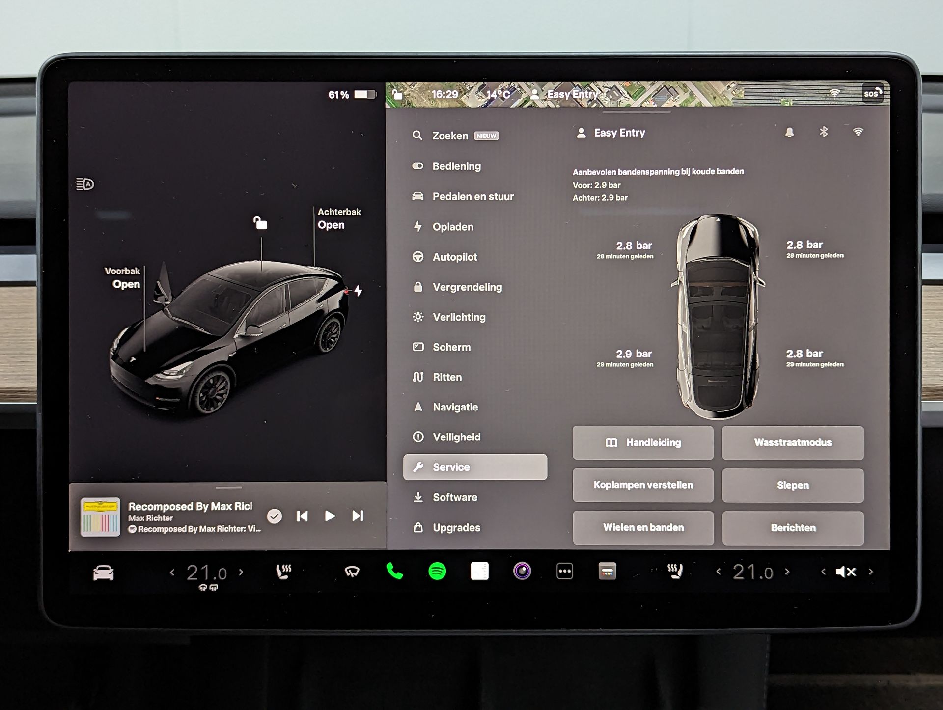Open Vergrendeling lock settings
This screenshot has height=710, width=943.
pos(457,287)
